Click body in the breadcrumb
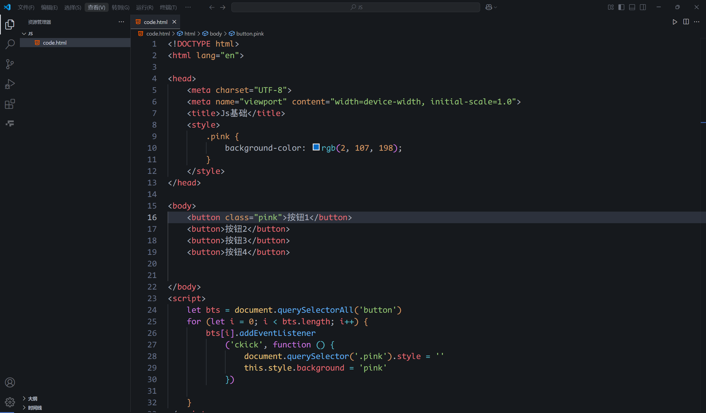706x413 pixels. click(216, 34)
